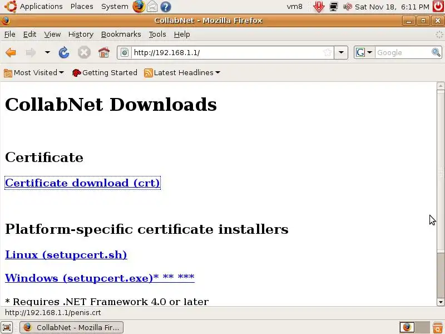Go to the Home page icon
This screenshot has height=334, width=445.
[x=104, y=52]
